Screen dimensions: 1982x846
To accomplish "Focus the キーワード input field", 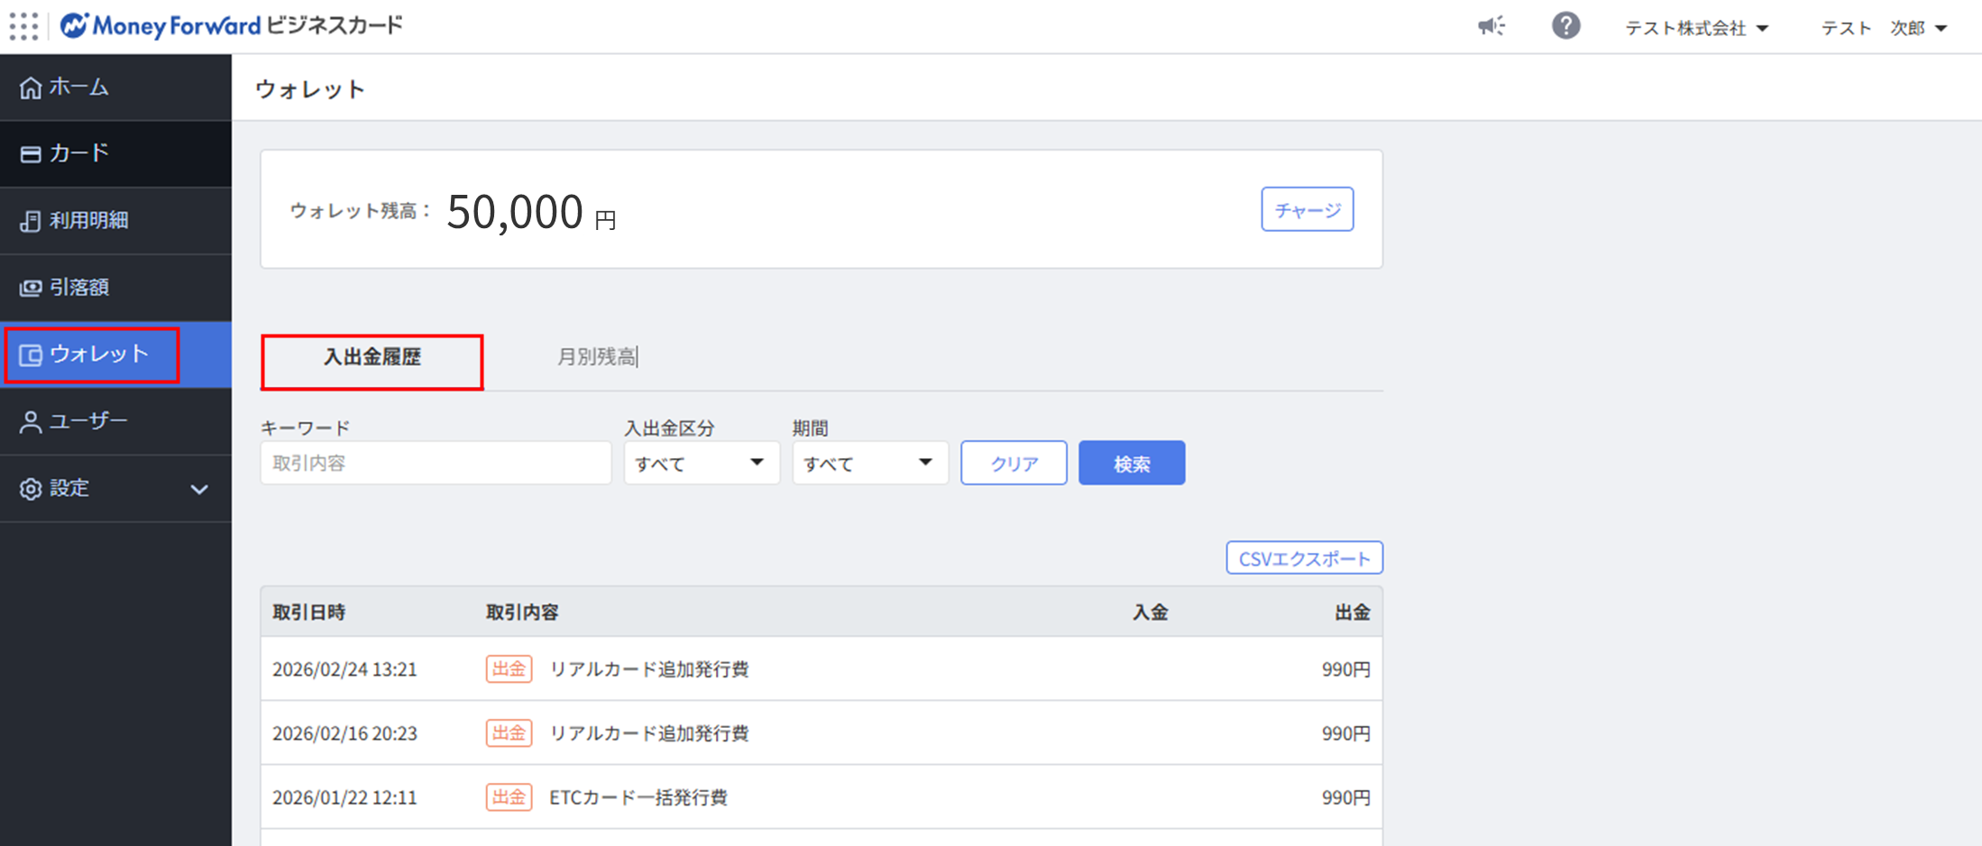I will coord(436,464).
